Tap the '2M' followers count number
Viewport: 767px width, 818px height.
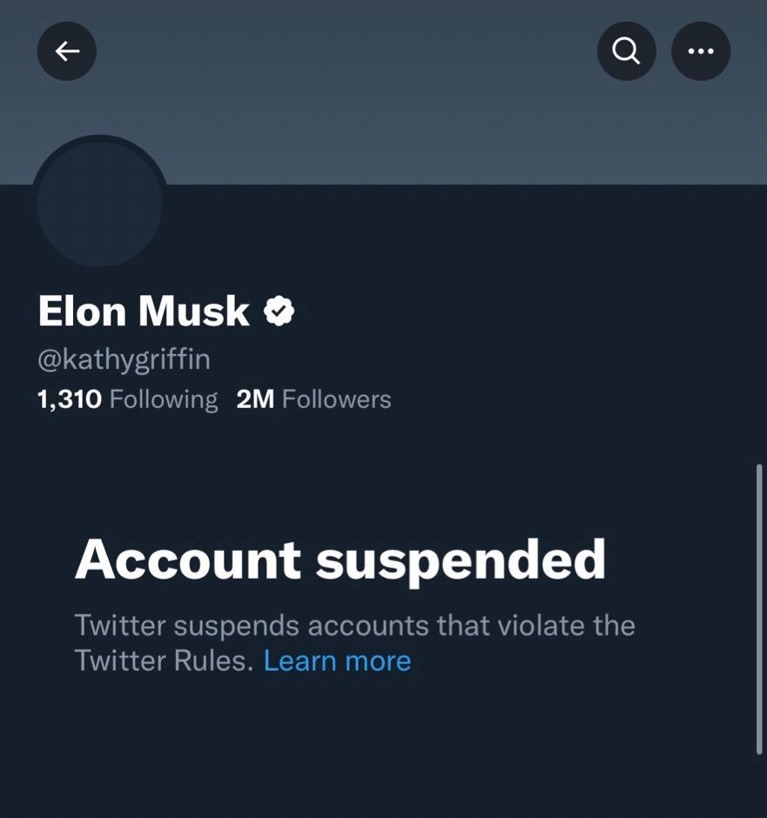pos(255,399)
